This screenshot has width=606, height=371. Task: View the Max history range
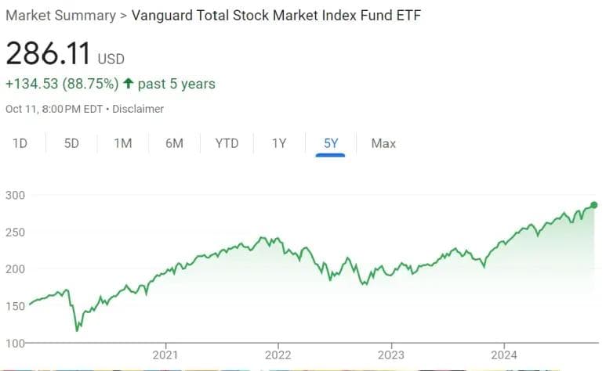[383, 143]
